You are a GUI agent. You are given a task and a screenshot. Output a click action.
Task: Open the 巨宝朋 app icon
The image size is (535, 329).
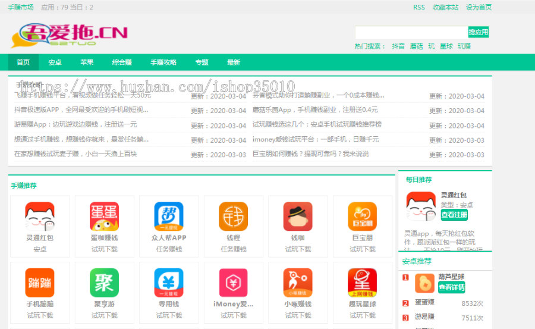click(x=362, y=216)
